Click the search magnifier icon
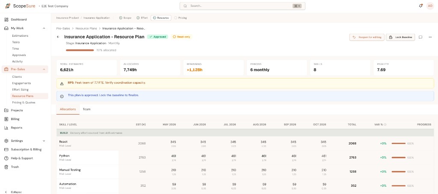This screenshot has height=194, width=438. [185, 6]
